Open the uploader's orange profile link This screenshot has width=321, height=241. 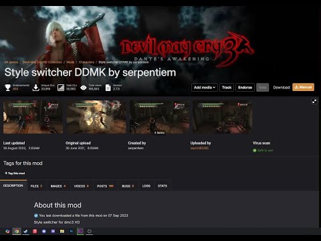[x=199, y=148]
